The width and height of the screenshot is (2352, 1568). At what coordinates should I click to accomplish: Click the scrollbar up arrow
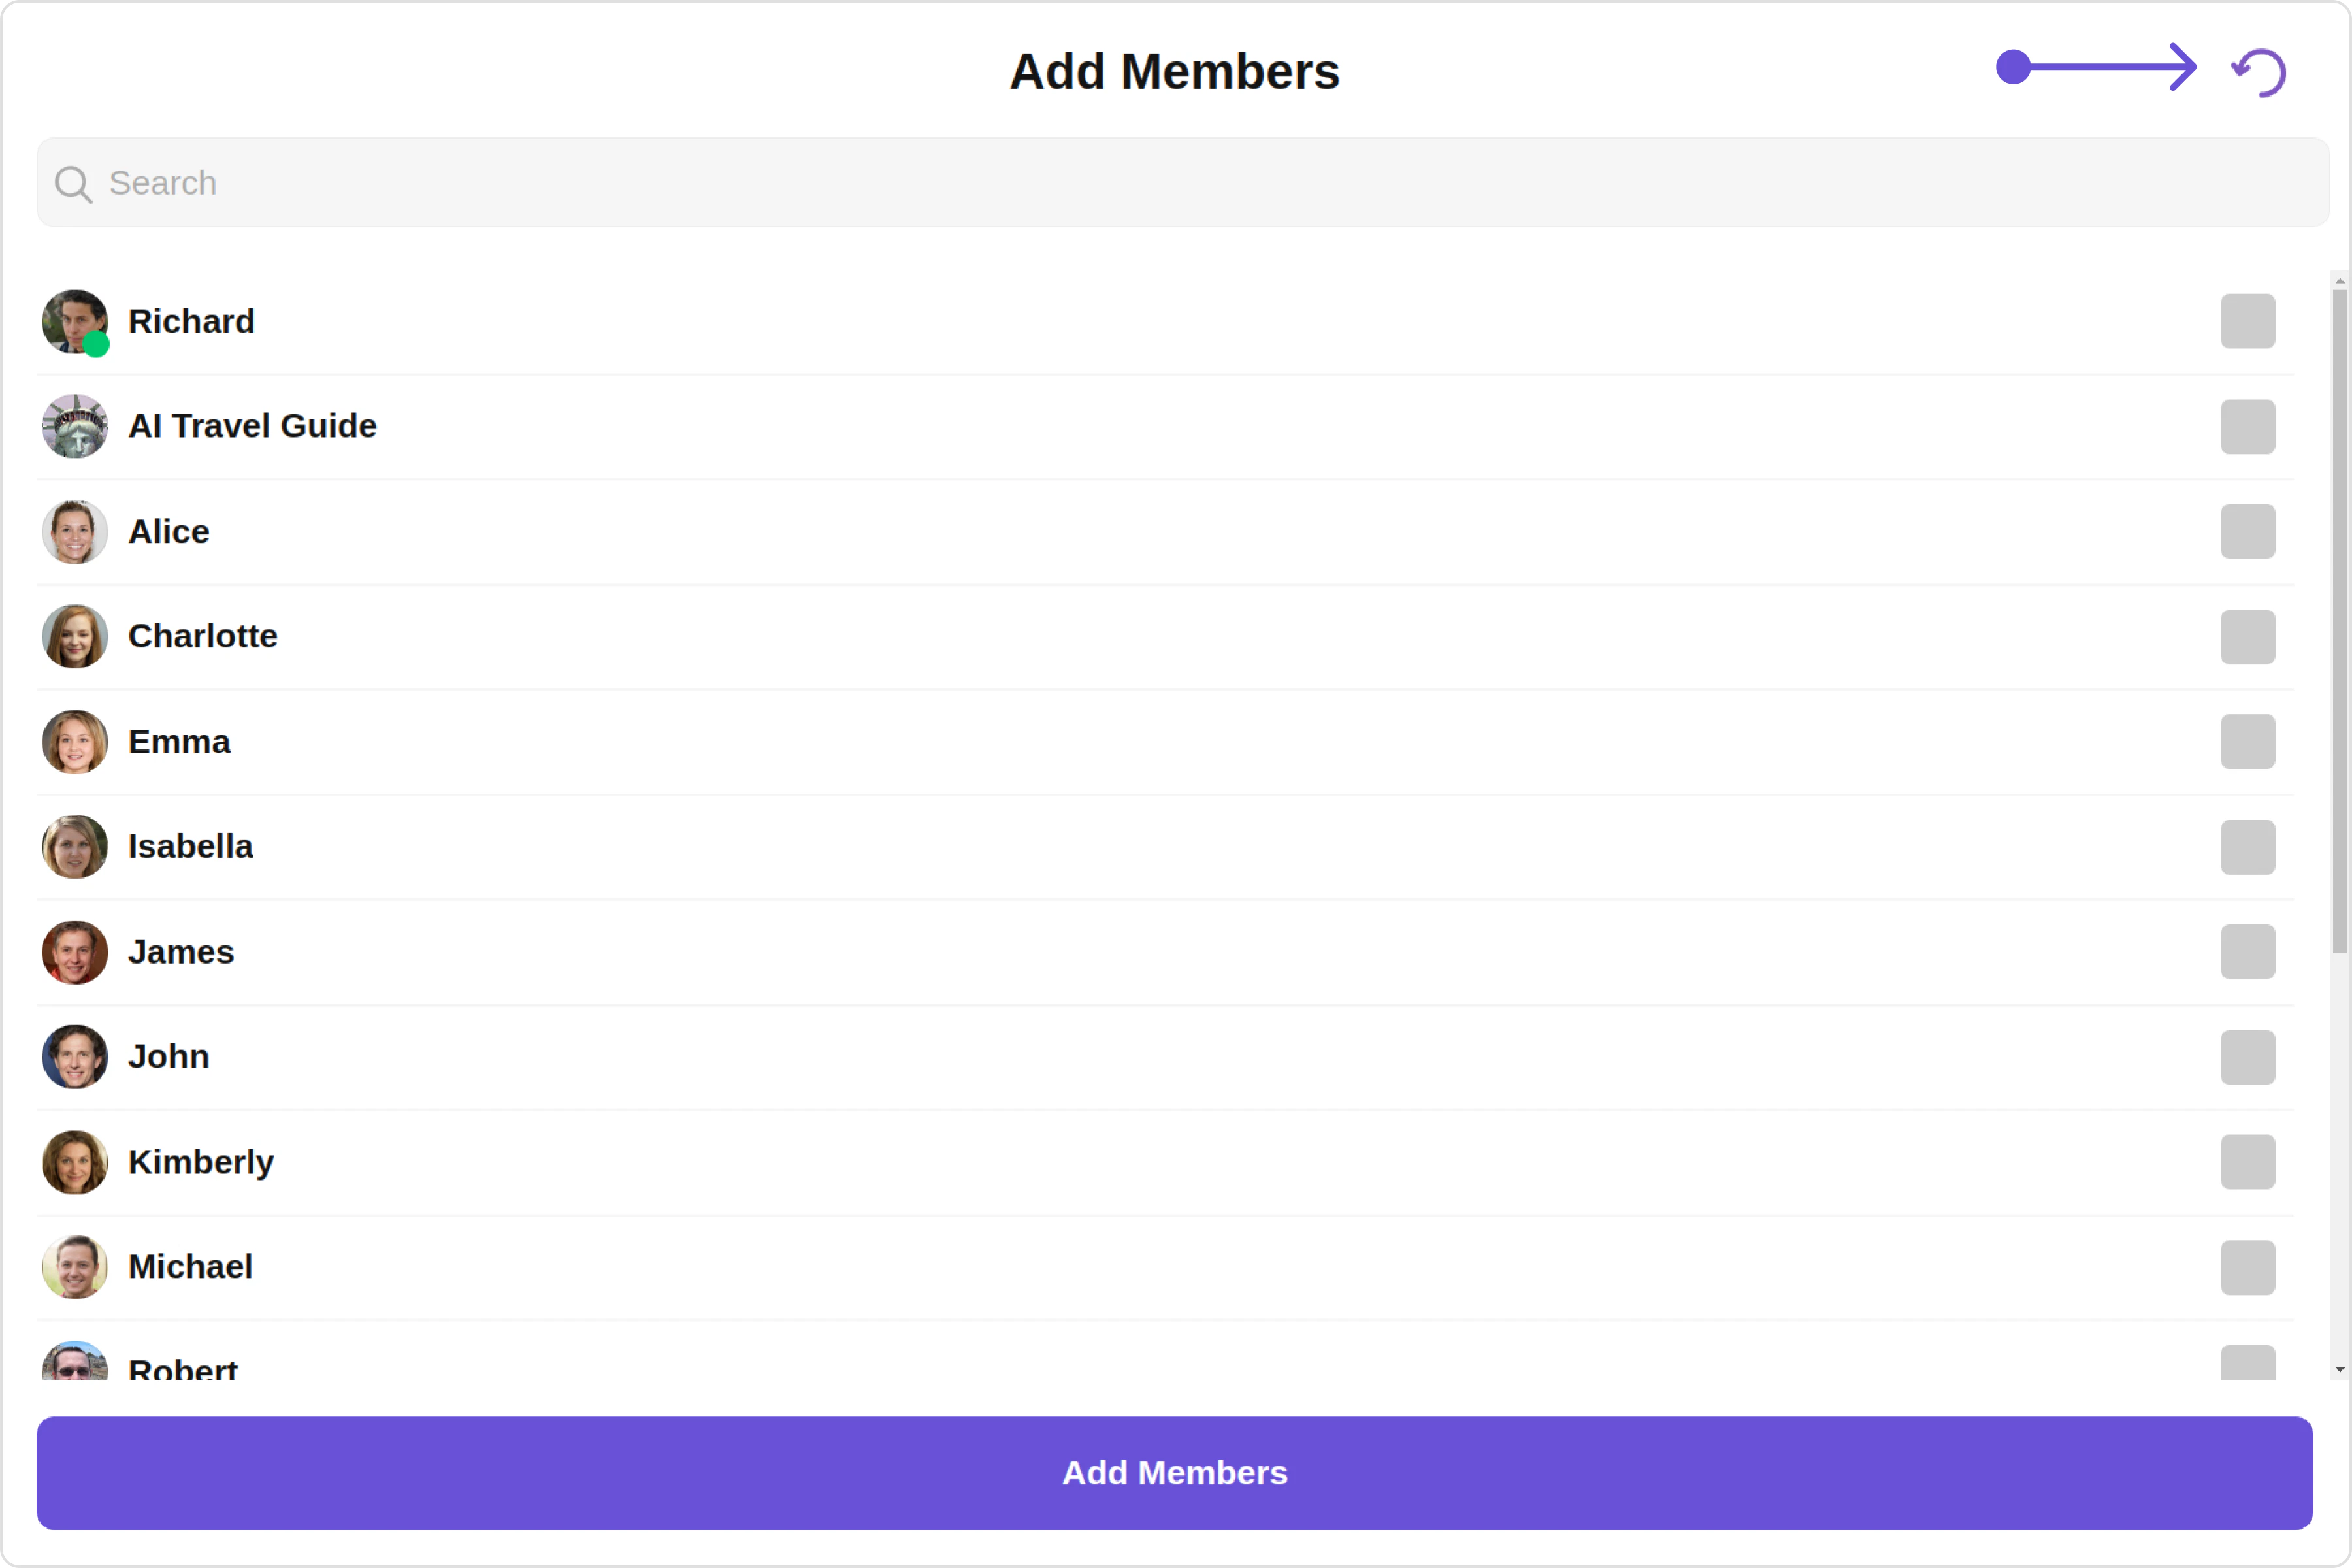coord(2339,281)
